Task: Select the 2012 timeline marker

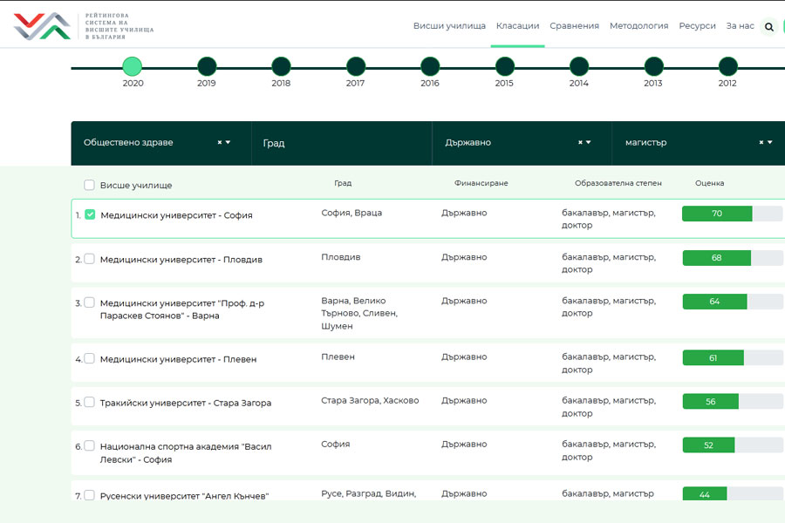Action: [728, 66]
